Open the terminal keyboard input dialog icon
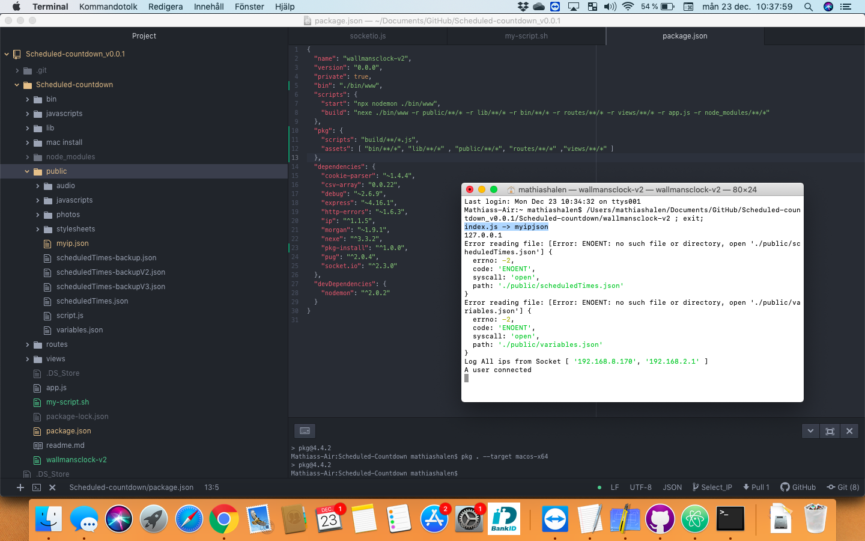865x541 pixels. point(305,431)
